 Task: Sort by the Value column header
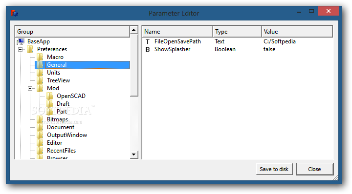coord(297,32)
